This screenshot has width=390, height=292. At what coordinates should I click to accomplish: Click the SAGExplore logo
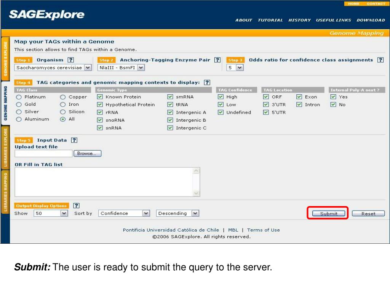tap(46, 15)
